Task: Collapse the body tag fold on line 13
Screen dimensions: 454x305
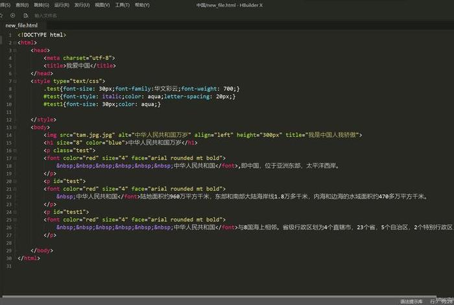Action: [x=14, y=127]
